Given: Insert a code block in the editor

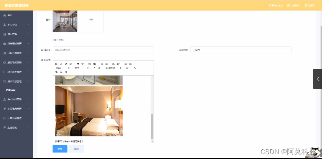Looking at the screenshot, I should point(83,64).
